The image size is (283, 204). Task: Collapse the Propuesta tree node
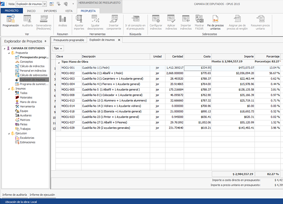click(x=8, y=53)
